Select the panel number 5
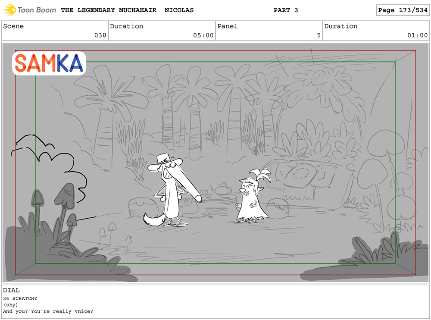Viewport: 431px width, 320px height. click(319, 35)
